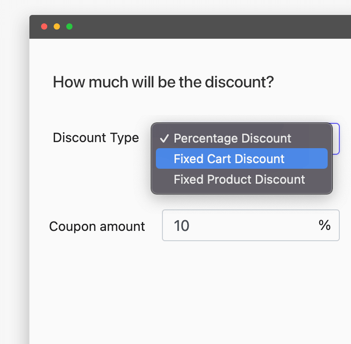Click the Coupon amount label
The width and height of the screenshot is (351, 344).
97,227
